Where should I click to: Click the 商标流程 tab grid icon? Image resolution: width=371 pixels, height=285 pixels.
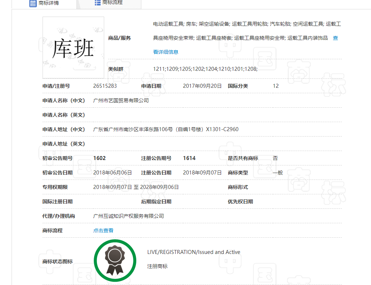tap(98, 3)
